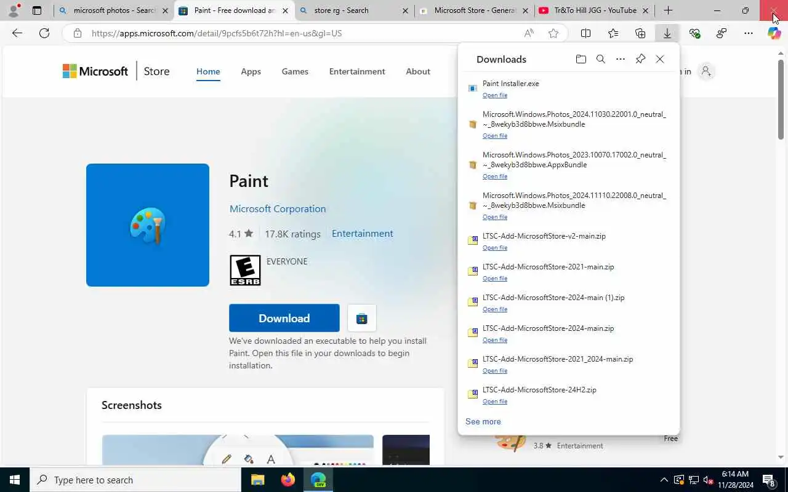Click the browser Downloads toolbar icon

point(667,33)
